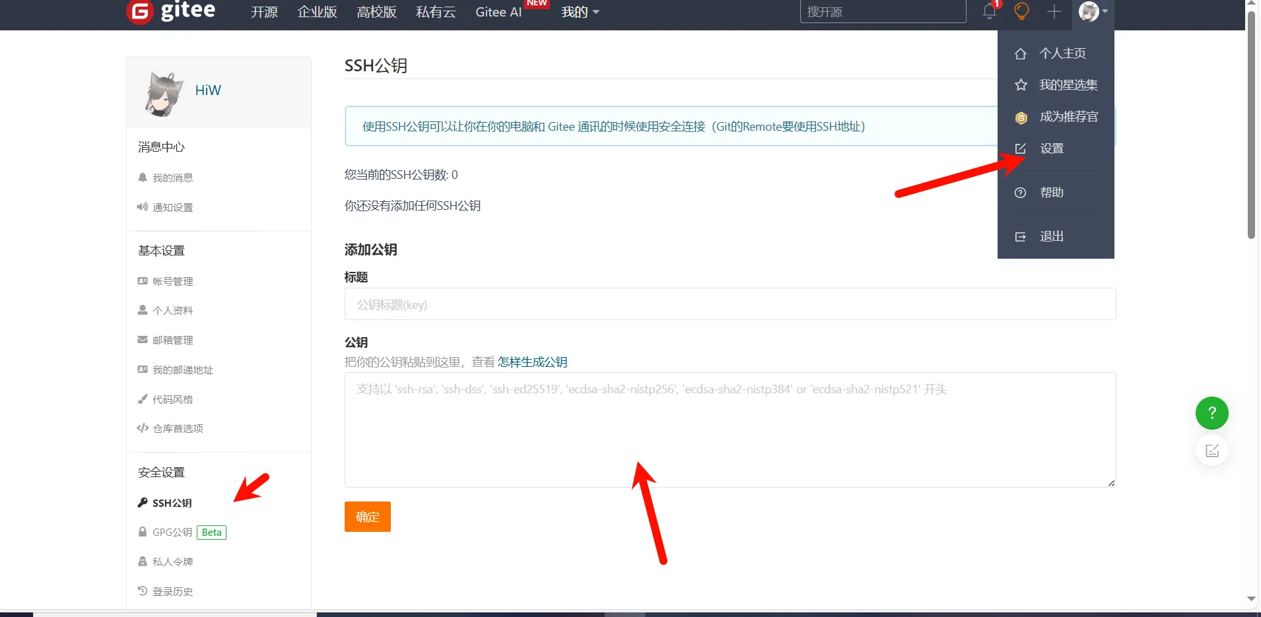Click the floating feedback edit icon
The height and width of the screenshot is (617, 1261).
(x=1211, y=451)
